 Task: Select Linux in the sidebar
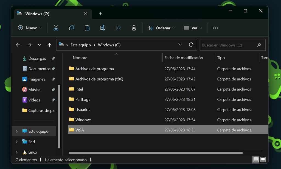(x=33, y=152)
